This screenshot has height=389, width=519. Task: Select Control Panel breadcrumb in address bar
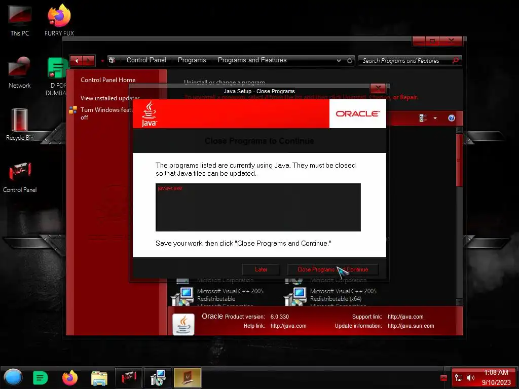click(146, 60)
